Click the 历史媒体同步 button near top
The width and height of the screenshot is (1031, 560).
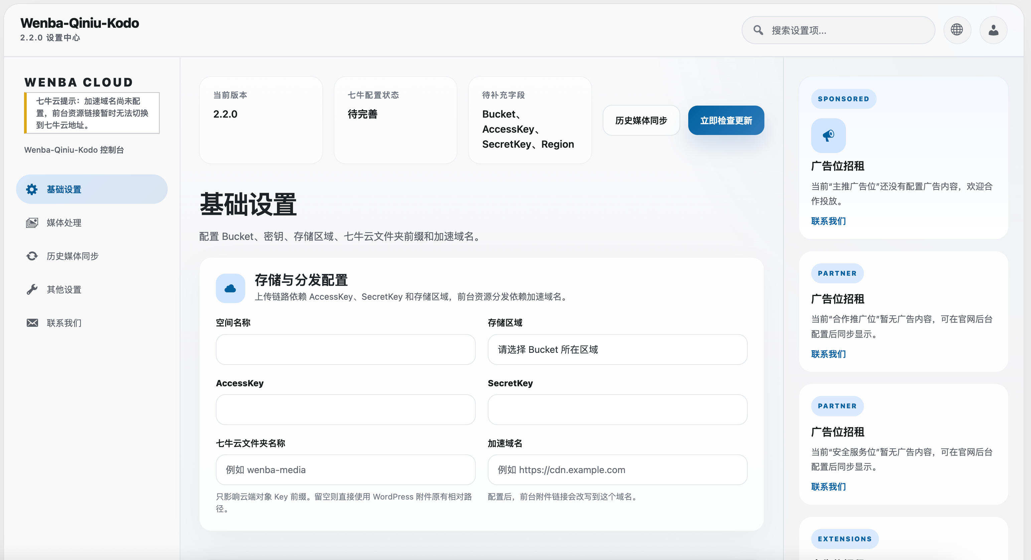click(641, 120)
